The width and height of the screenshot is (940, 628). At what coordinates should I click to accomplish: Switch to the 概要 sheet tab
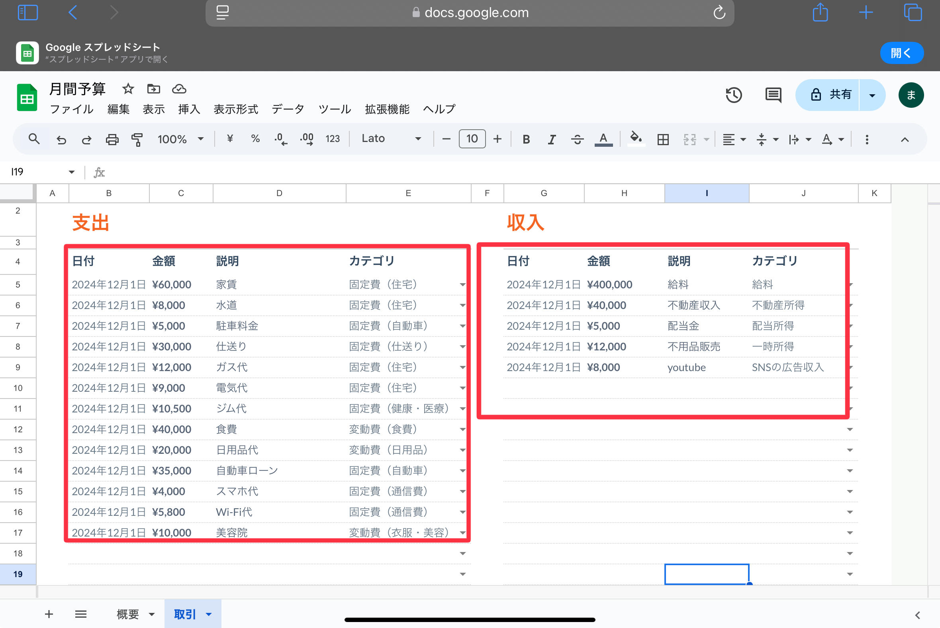(x=128, y=614)
